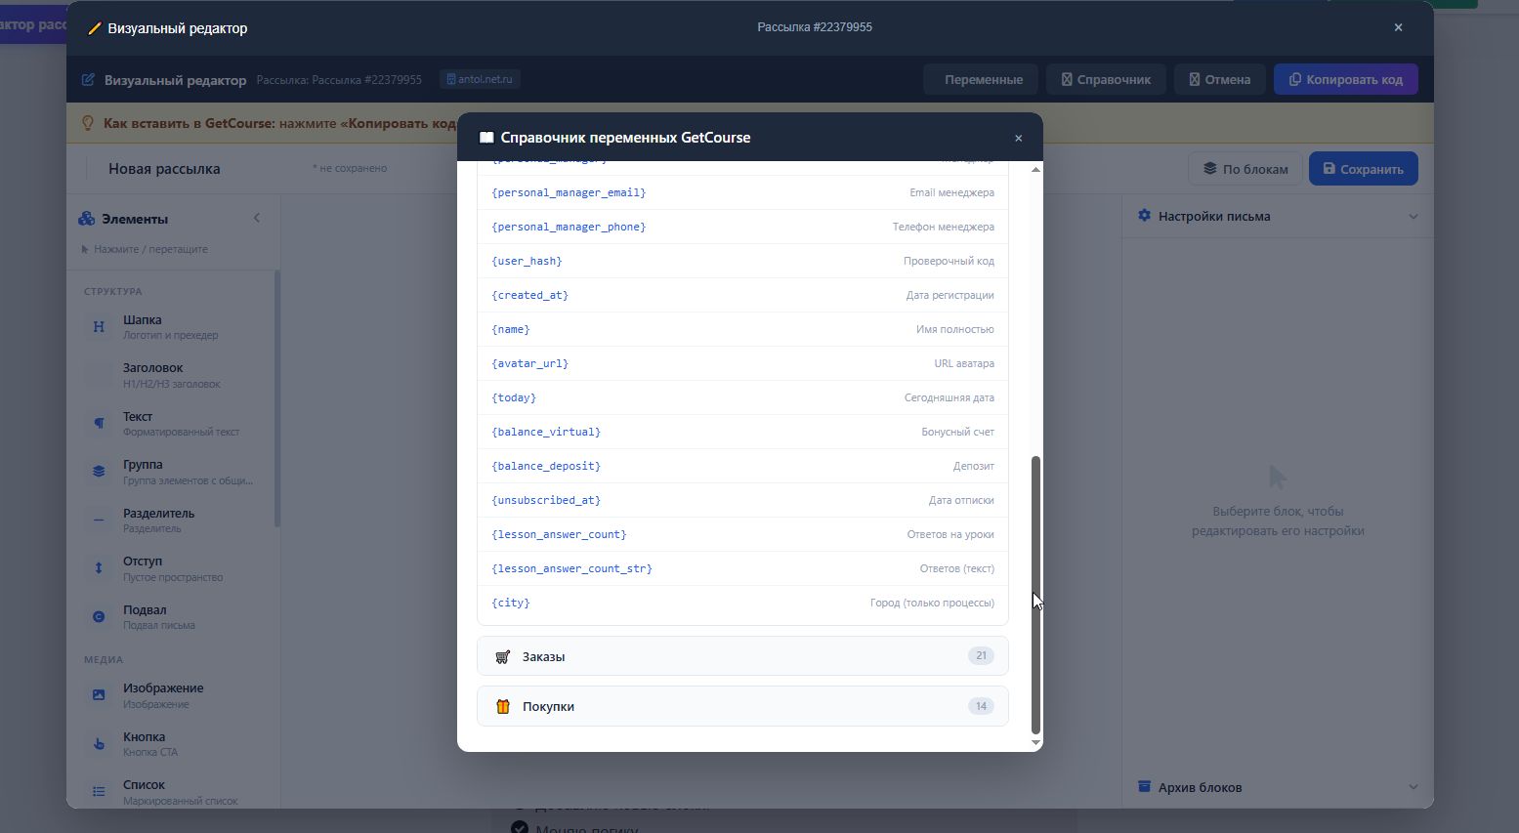Open the Переменные panel

981,79
